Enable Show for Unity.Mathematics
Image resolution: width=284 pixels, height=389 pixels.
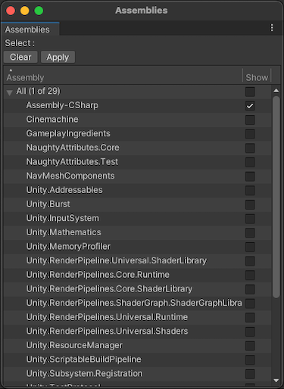coord(250,233)
